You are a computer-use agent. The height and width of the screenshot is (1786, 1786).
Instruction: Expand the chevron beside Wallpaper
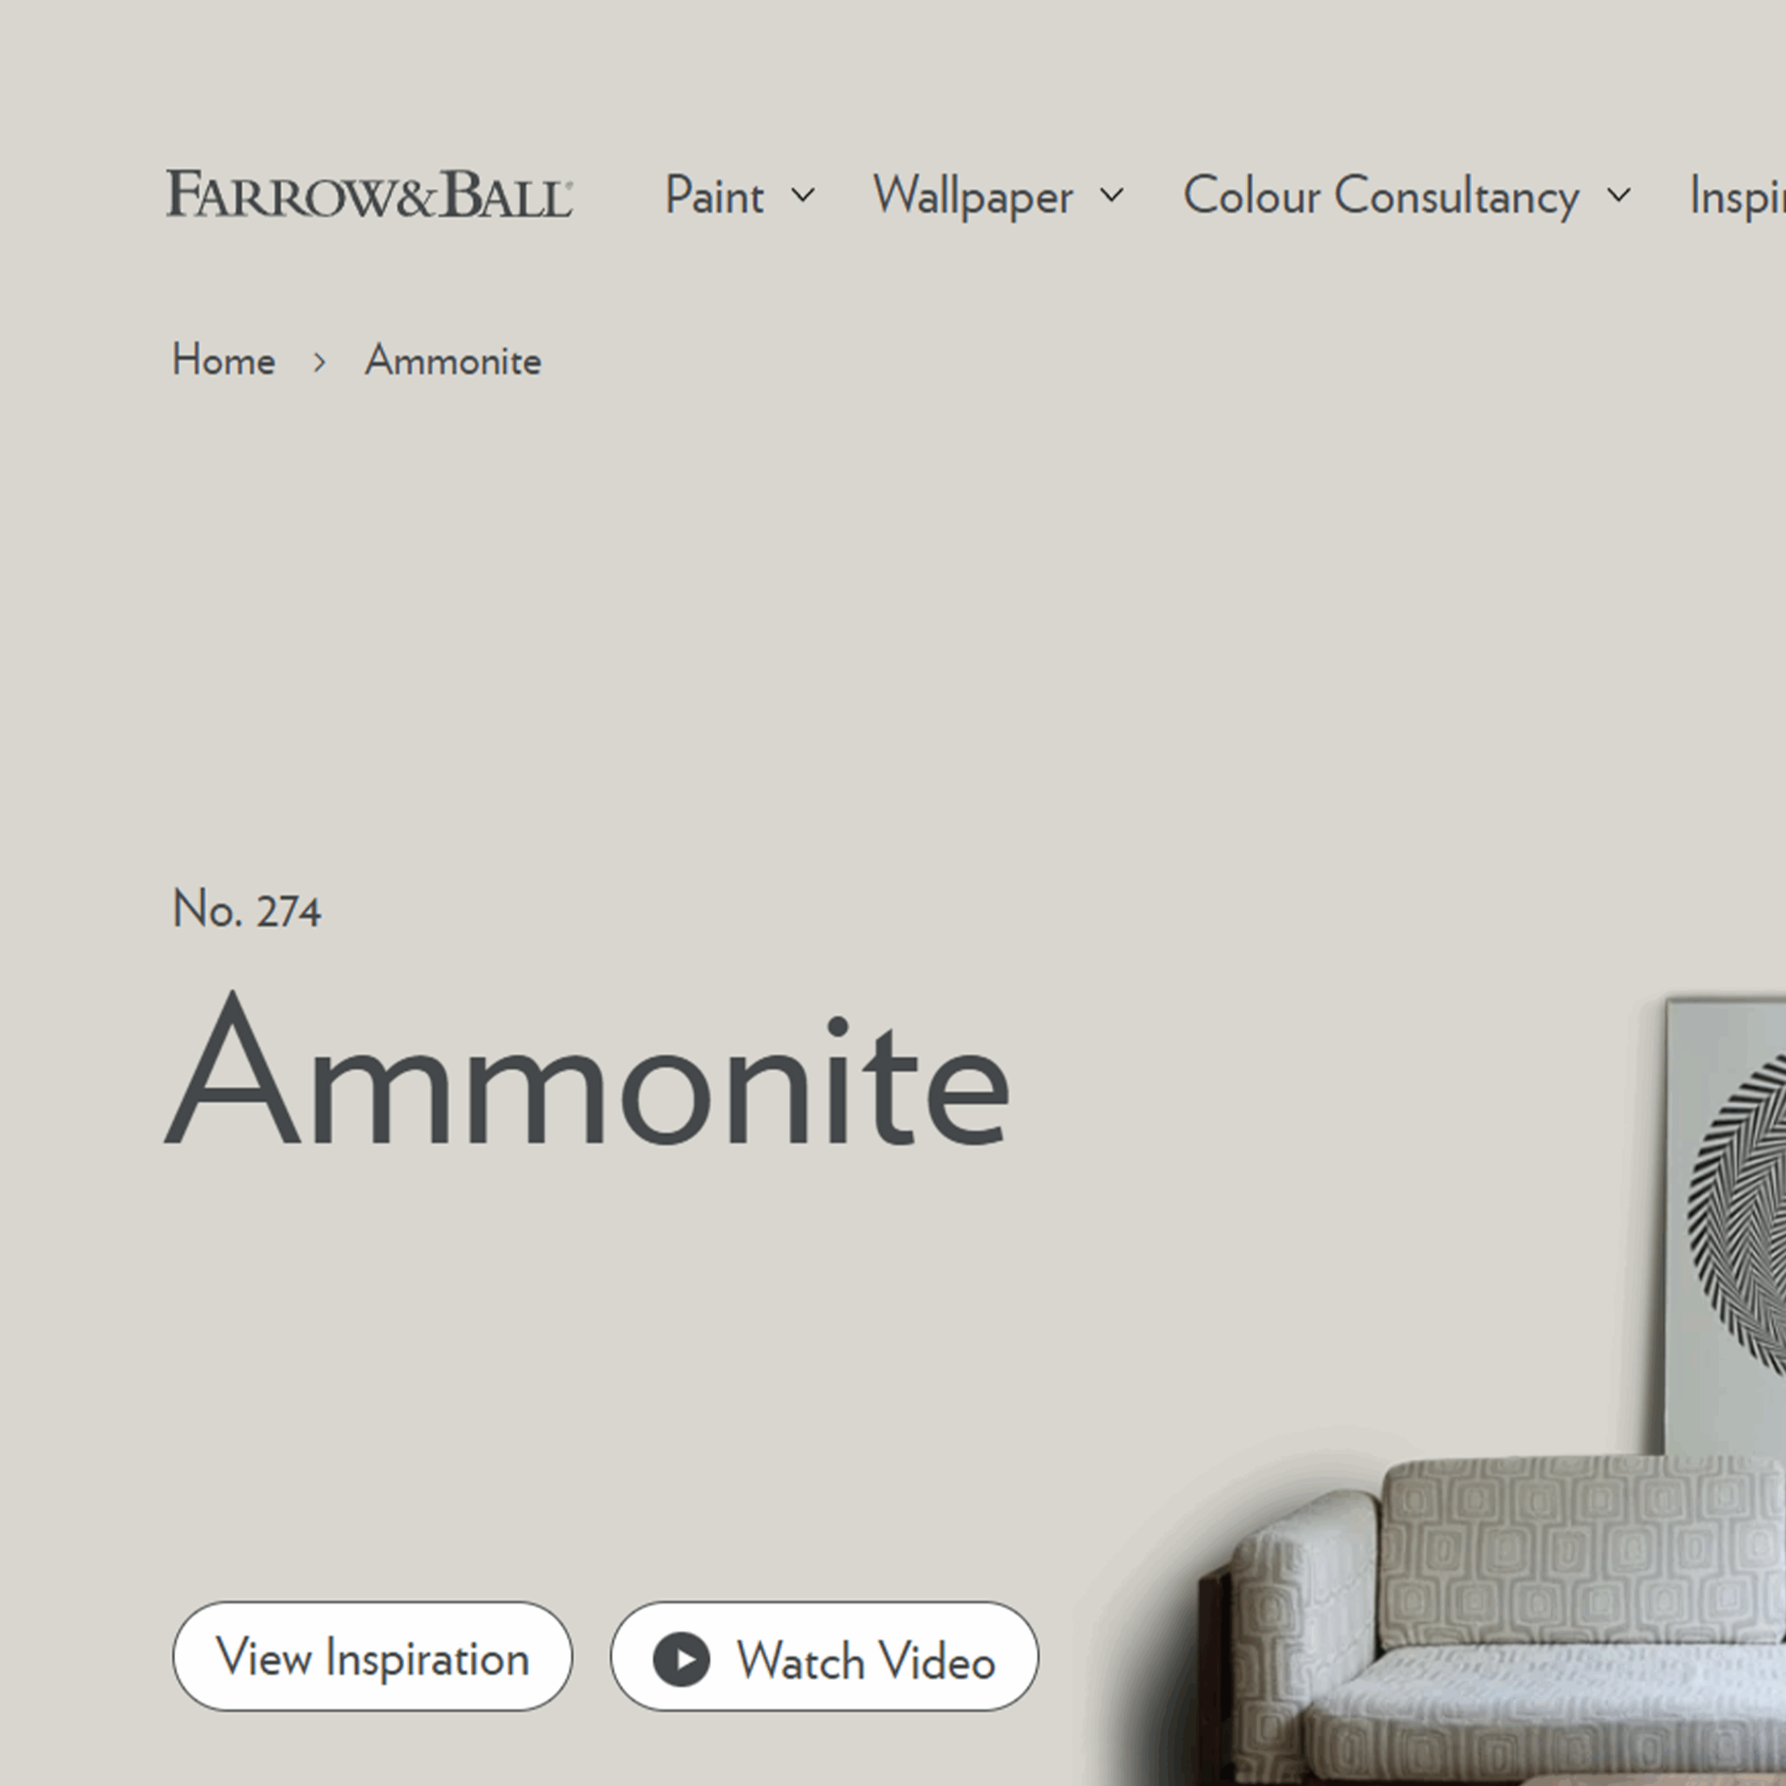pyautogui.click(x=1112, y=195)
